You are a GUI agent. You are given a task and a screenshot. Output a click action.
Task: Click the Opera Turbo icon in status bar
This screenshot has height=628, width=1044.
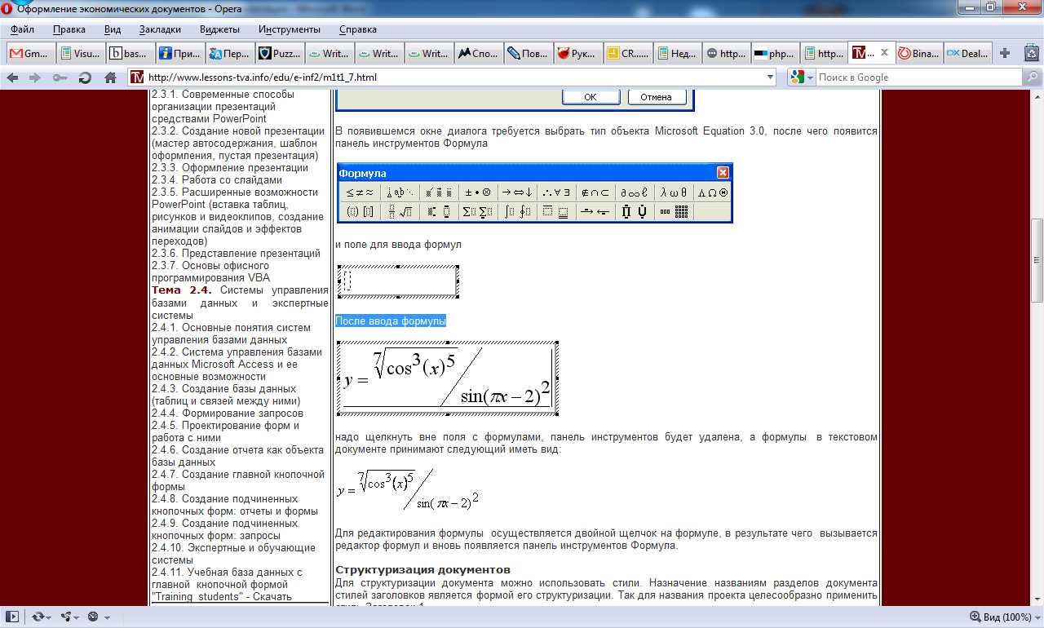95,617
